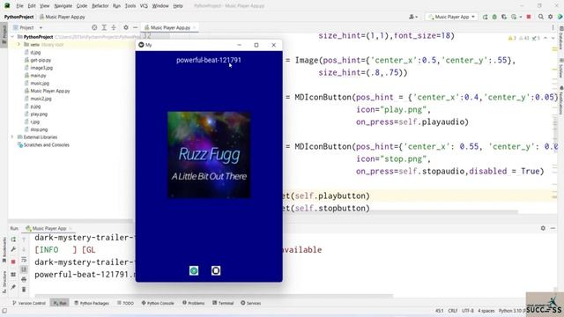
Task: Open the File menu
Action: click(19, 6)
